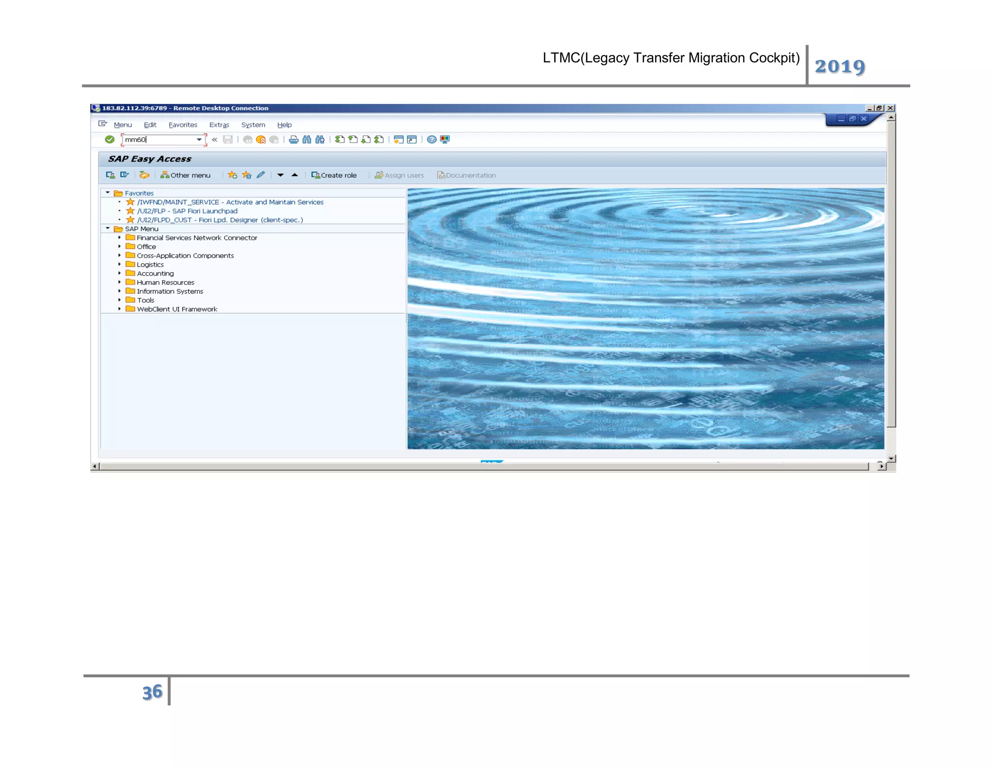993x767 pixels.
Task: Click the Add to Favorites star icon
Action: [232, 175]
